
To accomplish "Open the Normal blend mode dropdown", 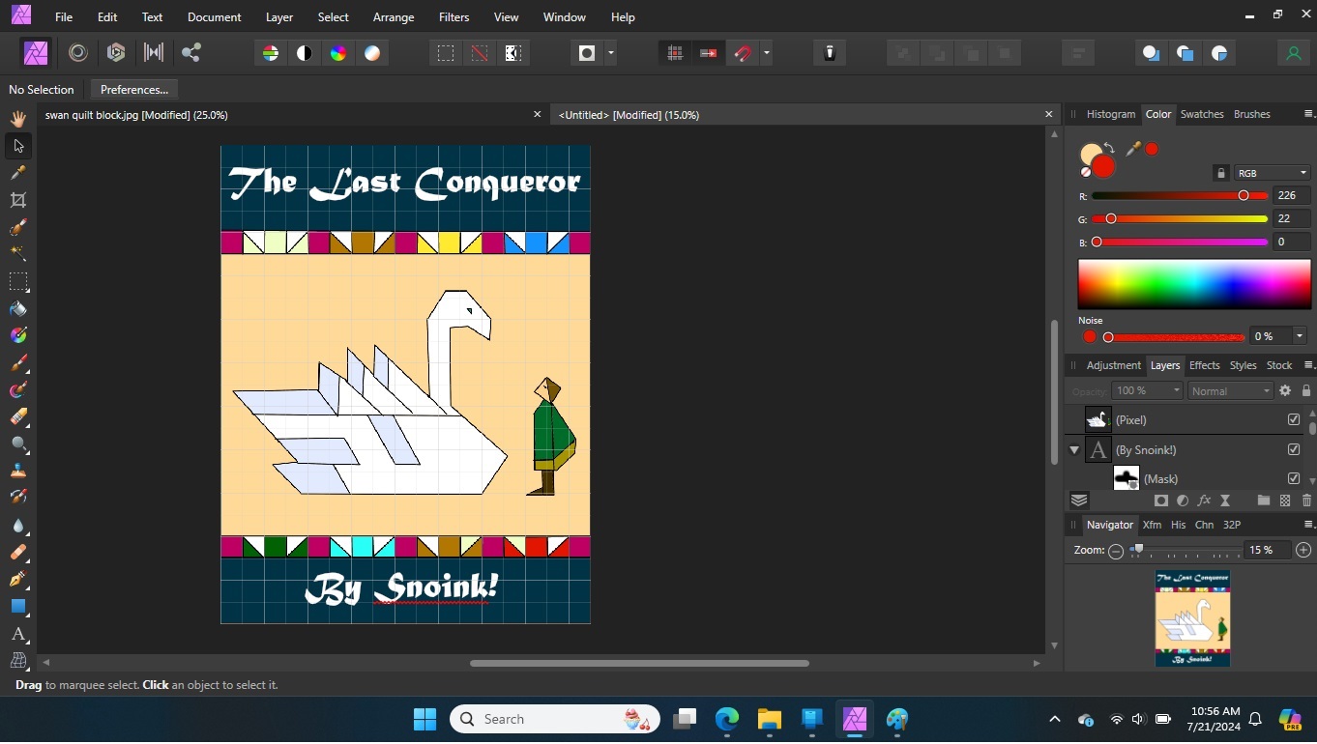I will click(1230, 390).
